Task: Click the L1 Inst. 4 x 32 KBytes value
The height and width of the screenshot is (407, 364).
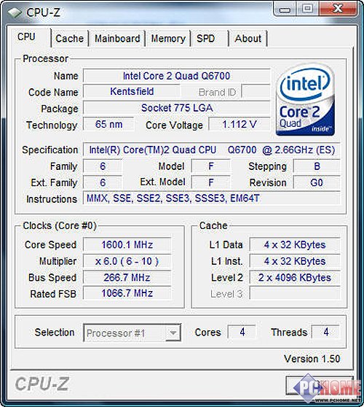Action: point(295,261)
